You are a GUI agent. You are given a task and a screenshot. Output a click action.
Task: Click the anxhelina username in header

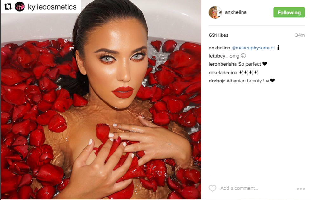click(x=235, y=12)
